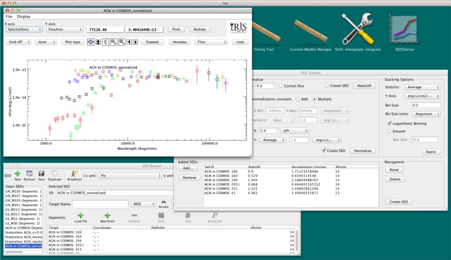The image size is (451, 260).
Task: Open the NED resolver dropdown
Action: [x=143, y=204]
